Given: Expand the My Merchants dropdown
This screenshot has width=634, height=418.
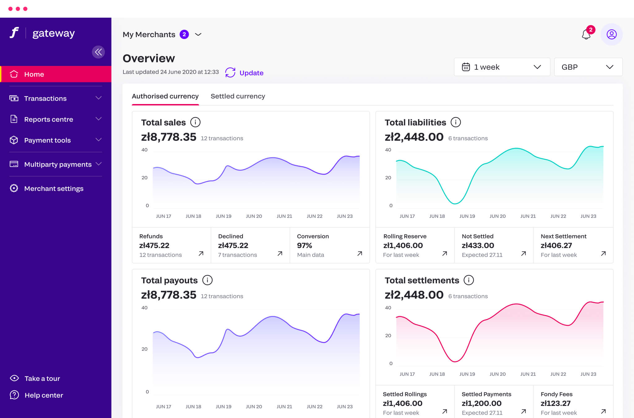Looking at the screenshot, I should click(198, 34).
